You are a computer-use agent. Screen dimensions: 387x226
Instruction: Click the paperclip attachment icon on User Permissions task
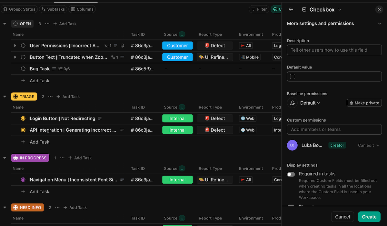pyautogui.click(x=122, y=46)
